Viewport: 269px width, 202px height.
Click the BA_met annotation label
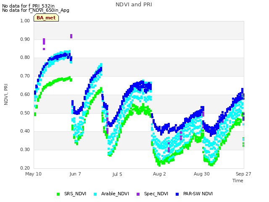click(x=46, y=18)
